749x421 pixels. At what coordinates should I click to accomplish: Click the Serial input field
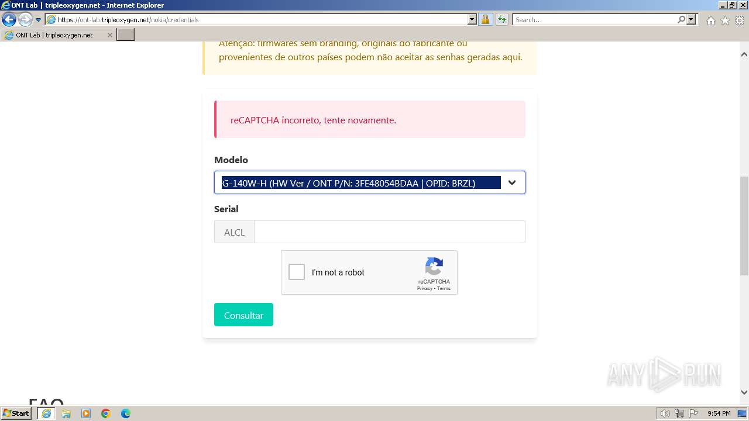[390, 232]
